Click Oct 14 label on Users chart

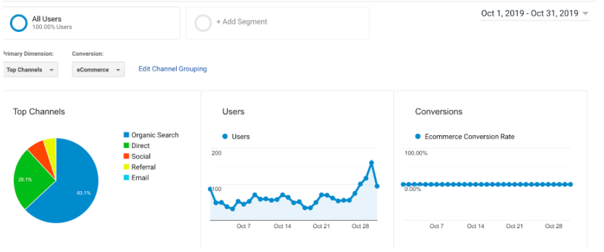282,226
